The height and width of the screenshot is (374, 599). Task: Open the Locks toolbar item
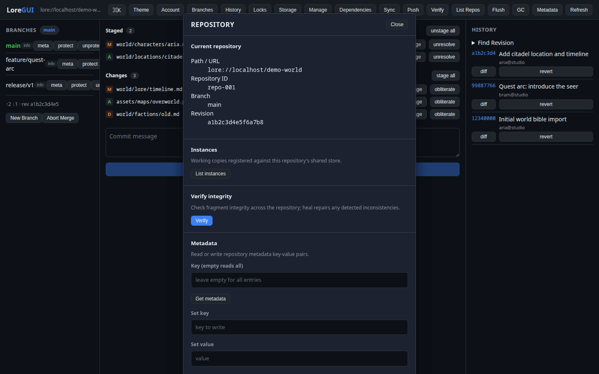(x=260, y=10)
